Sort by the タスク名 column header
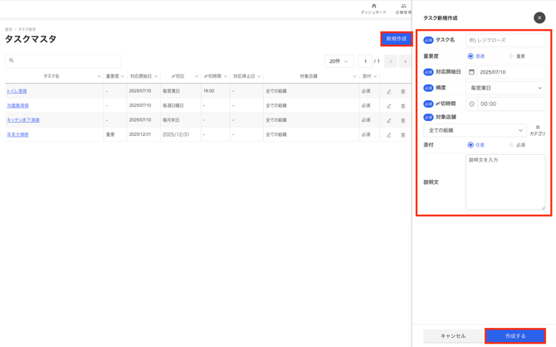Viewport: 556px width, 347px height. pos(51,76)
